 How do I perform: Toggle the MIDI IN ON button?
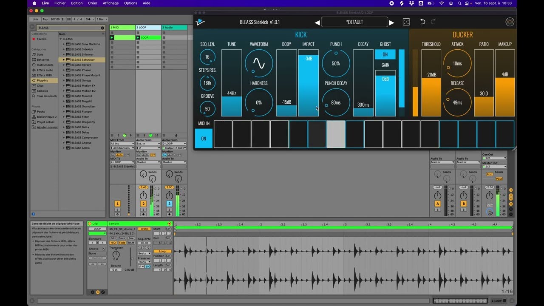[204, 139]
